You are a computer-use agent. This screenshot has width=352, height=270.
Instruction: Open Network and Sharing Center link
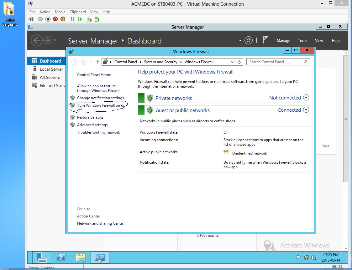[x=100, y=223]
